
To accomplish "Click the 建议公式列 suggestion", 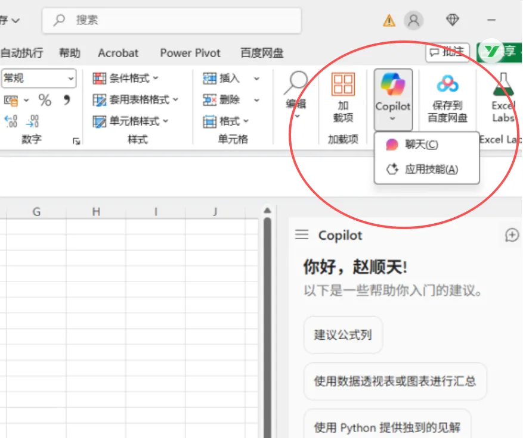I will click(343, 335).
